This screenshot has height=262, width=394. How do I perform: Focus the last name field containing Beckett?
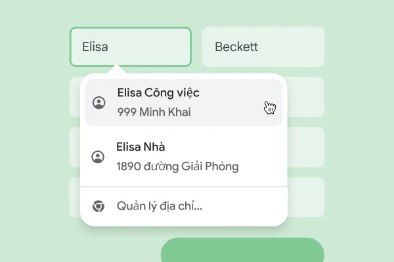263,47
